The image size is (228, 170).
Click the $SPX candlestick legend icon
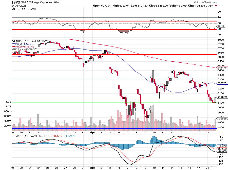[13, 41]
